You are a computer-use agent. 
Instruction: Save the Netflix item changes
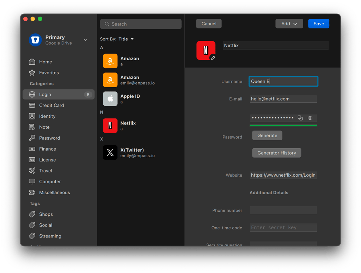(x=319, y=24)
